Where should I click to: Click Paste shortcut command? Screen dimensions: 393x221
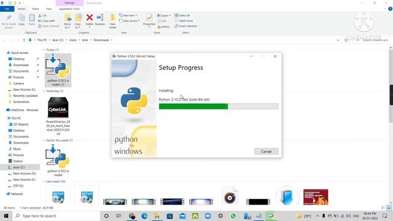(x=49, y=26)
